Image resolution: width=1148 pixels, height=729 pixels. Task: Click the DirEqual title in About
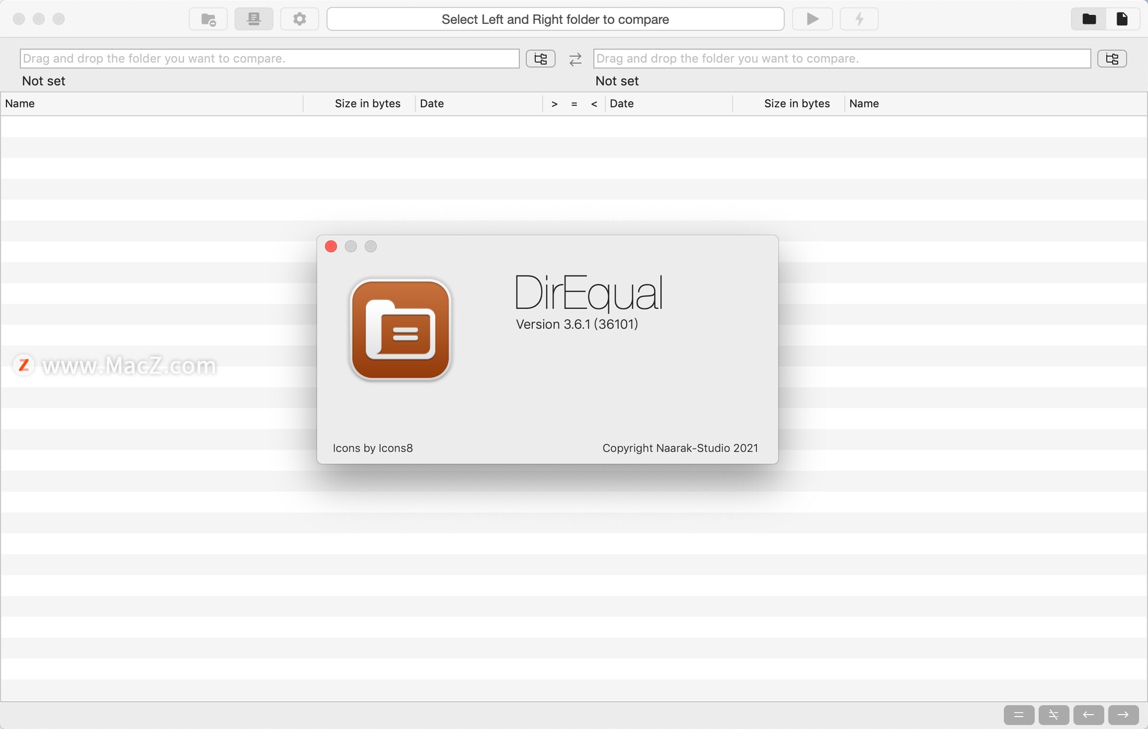click(x=588, y=293)
